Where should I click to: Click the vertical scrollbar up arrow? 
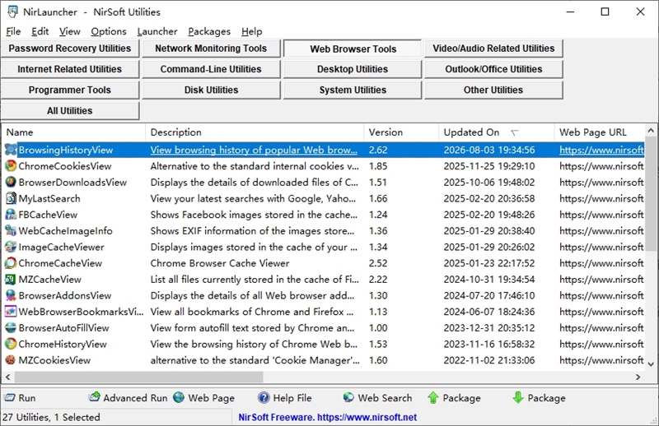tap(651, 131)
